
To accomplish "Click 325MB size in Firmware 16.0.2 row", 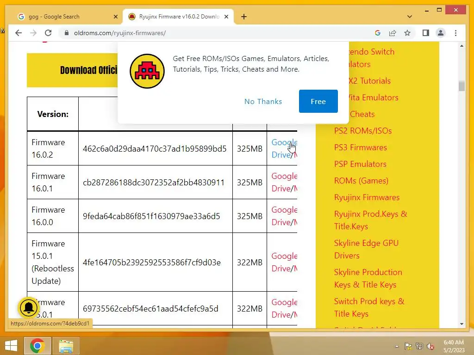I will coord(249,148).
